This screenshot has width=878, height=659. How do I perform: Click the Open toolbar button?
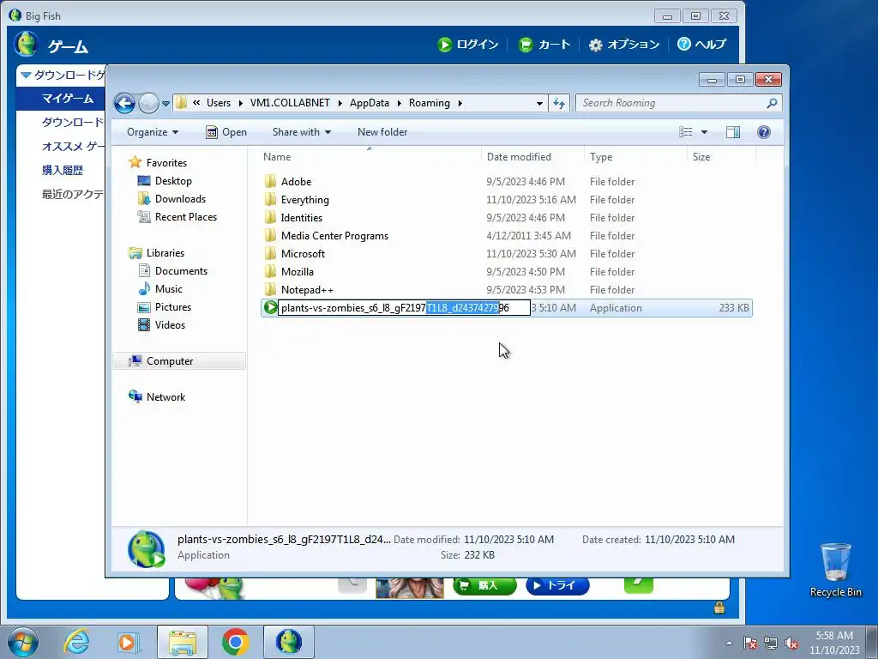(226, 132)
